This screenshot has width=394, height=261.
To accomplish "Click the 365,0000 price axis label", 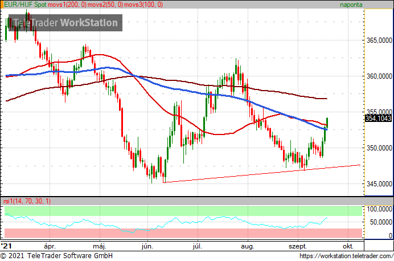I will click(x=379, y=40).
